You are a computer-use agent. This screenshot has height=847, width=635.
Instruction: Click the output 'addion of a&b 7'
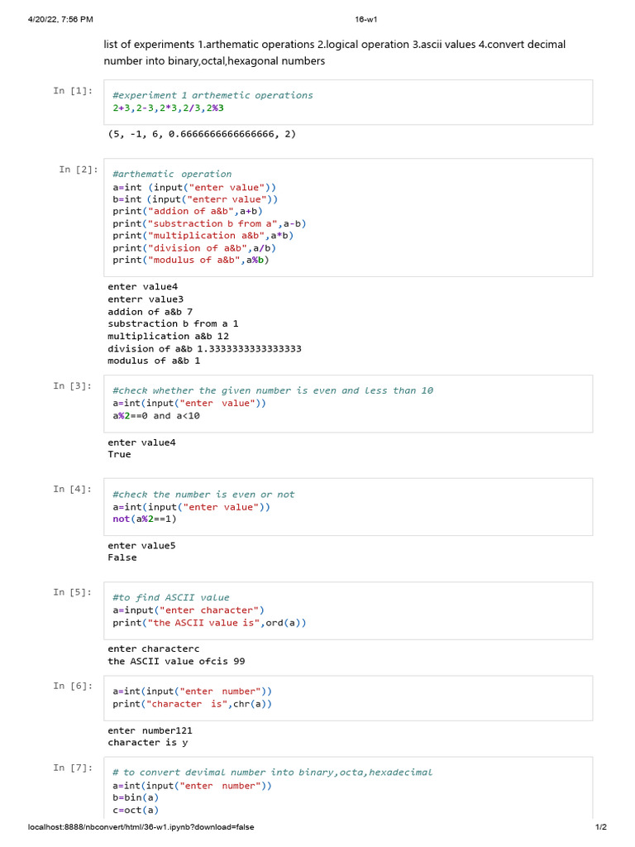150,312
